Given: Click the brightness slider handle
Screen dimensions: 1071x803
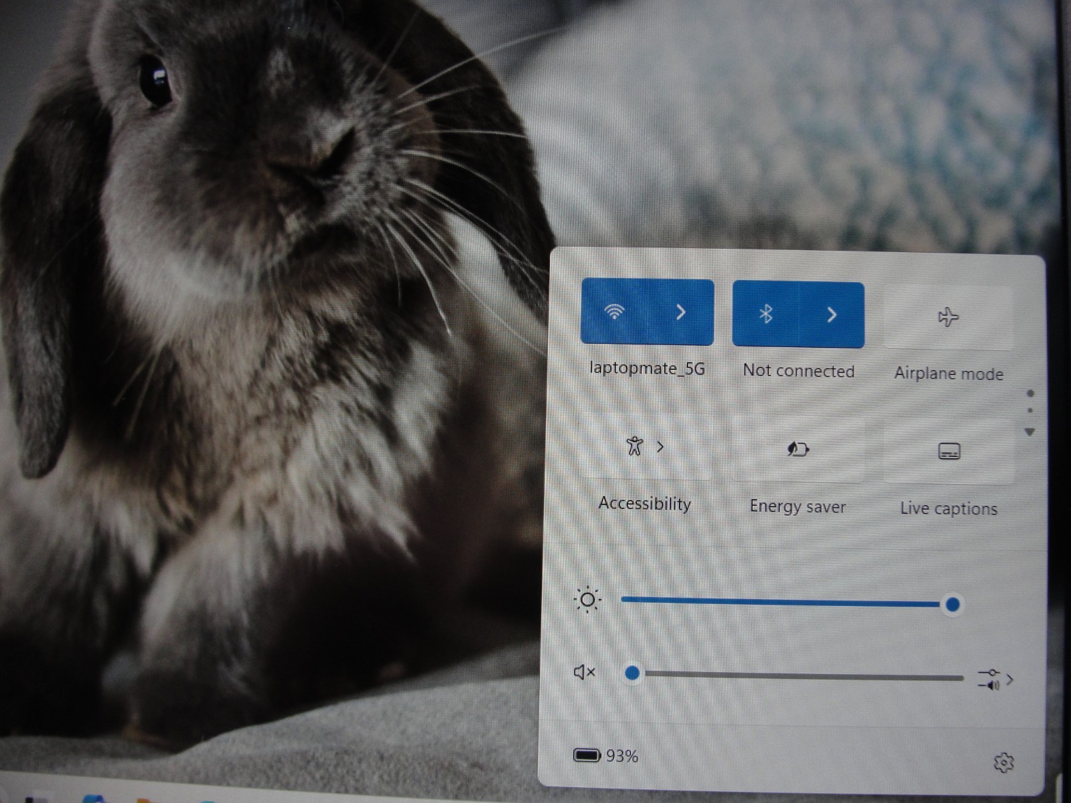Looking at the screenshot, I should point(952,605).
